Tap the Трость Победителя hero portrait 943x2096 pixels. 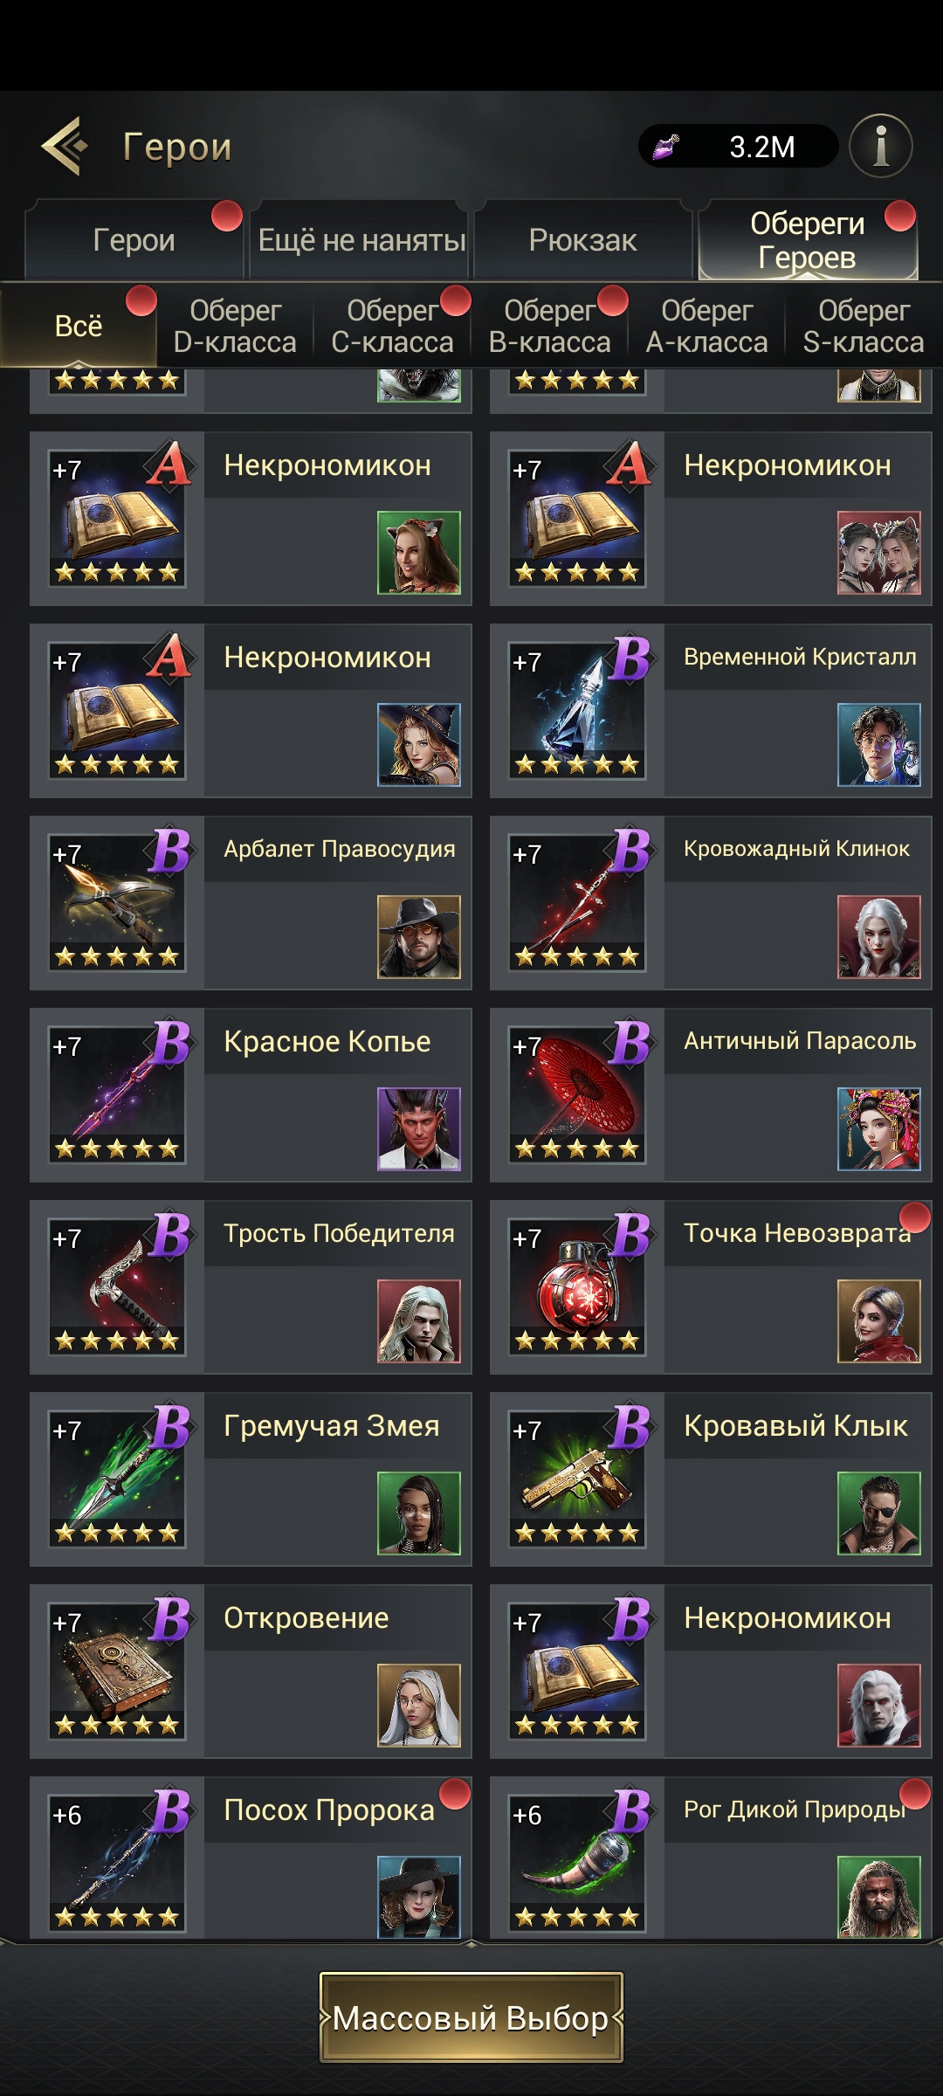click(x=419, y=1320)
